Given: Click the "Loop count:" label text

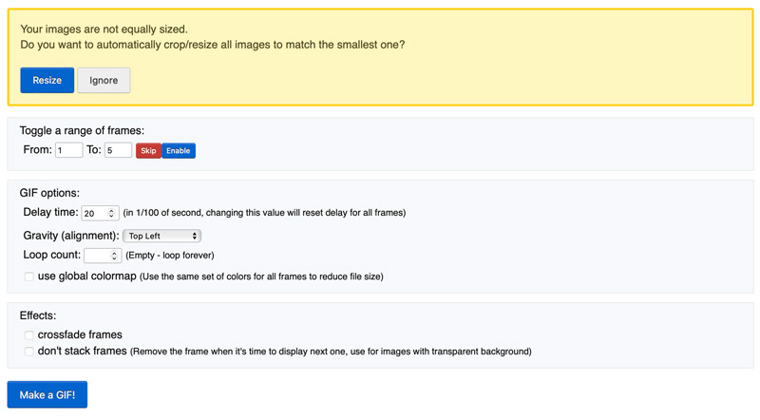Looking at the screenshot, I should pos(51,256).
